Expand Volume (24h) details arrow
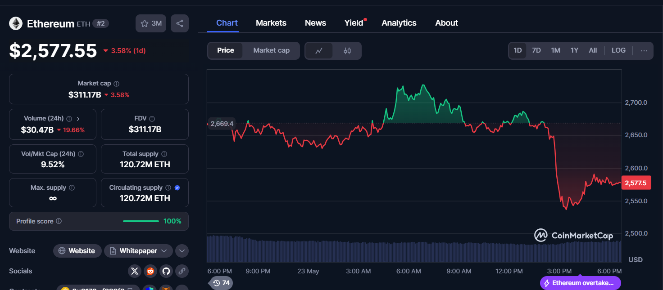The width and height of the screenshot is (663, 290). (x=78, y=119)
